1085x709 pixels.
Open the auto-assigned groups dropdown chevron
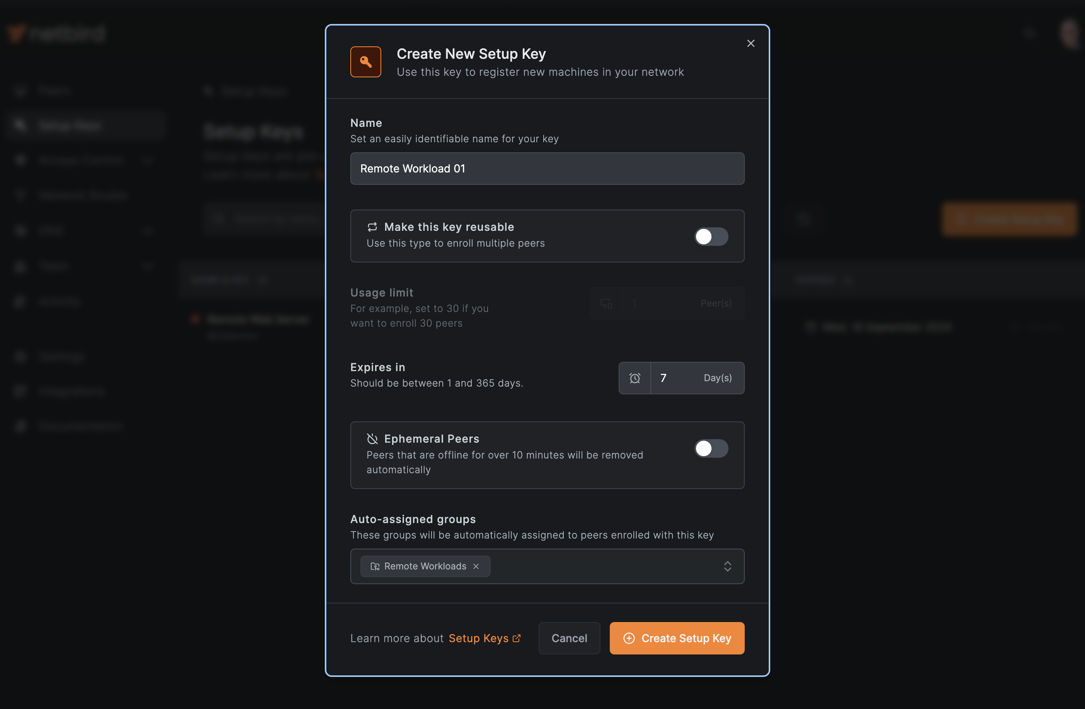(728, 566)
